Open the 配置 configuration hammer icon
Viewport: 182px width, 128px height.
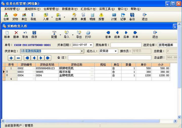(x=54, y=35)
